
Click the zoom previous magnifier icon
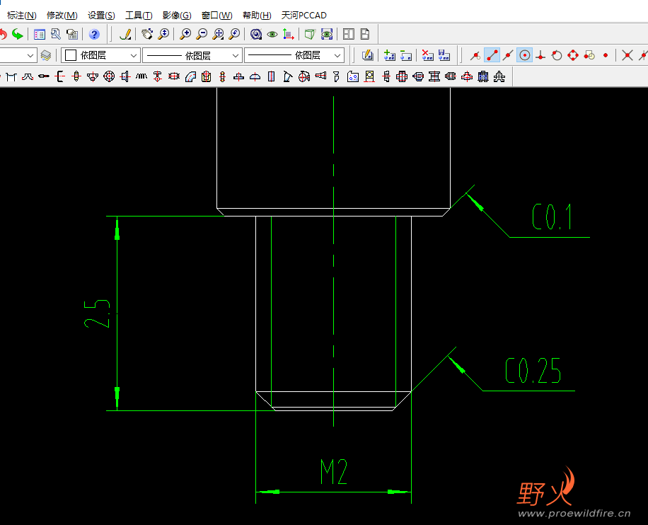(234, 34)
